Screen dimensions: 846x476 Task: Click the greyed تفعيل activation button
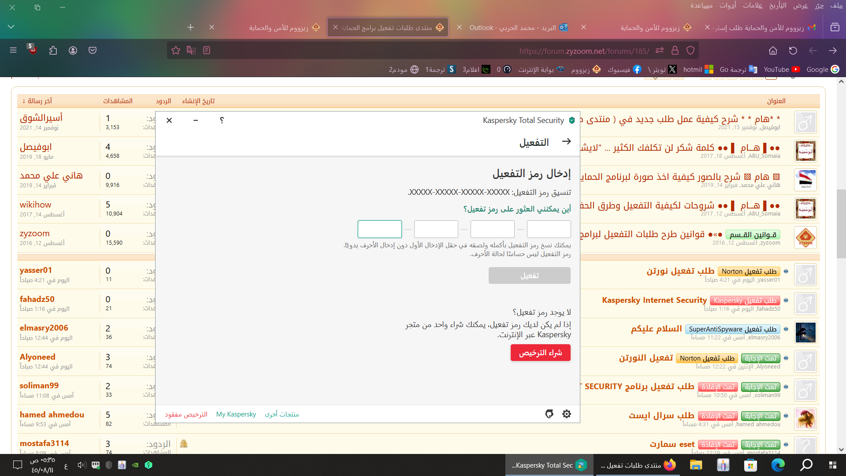[x=529, y=275]
